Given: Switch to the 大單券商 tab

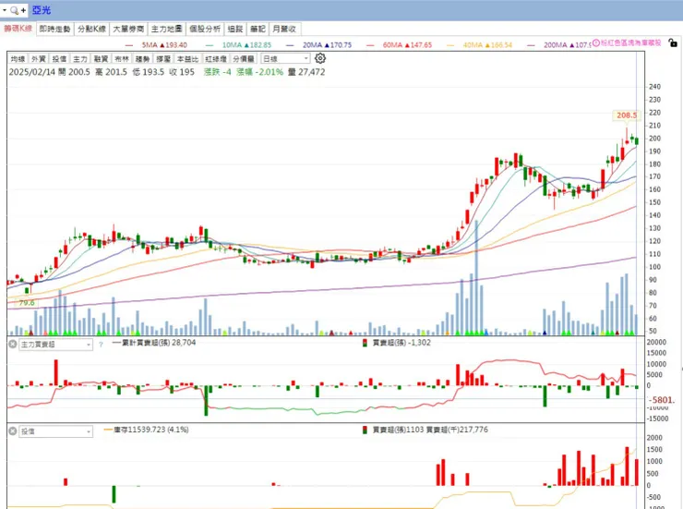Looking at the screenshot, I should 128,29.
